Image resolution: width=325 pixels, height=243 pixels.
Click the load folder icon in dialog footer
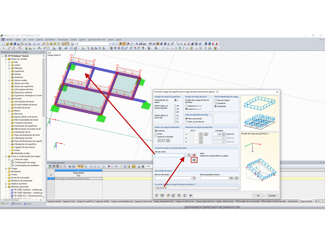tap(168, 196)
